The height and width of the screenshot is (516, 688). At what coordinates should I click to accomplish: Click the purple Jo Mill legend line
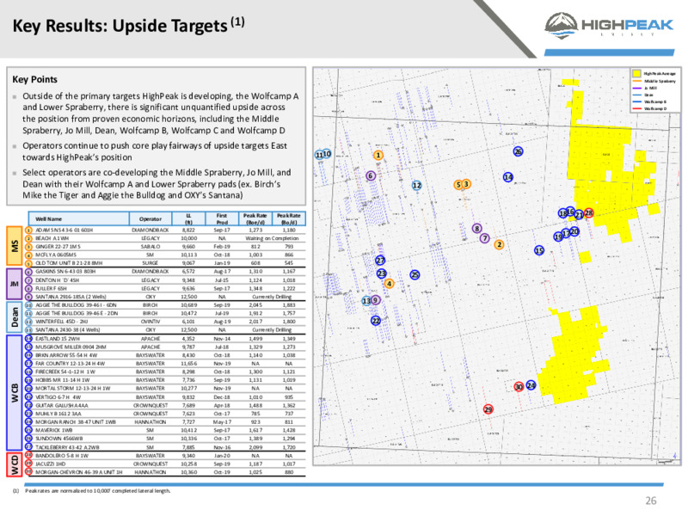coord(636,89)
